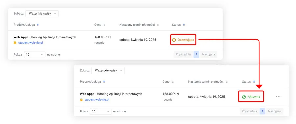Image resolution: width=296 pixels, height=124 pixels.
Task: Open rows-per-page dropdown in lower panel
Action: click(x=101, y=112)
